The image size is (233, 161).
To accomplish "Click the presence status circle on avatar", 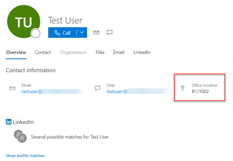I will point(35,33).
